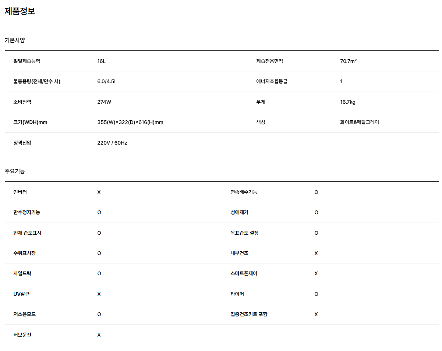Select the 70.7m² area value
This screenshot has height=351, width=442.
(x=348, y=61)
